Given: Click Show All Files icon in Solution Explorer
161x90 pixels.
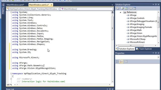Looking at the screenshot, I should click(123, 8).
